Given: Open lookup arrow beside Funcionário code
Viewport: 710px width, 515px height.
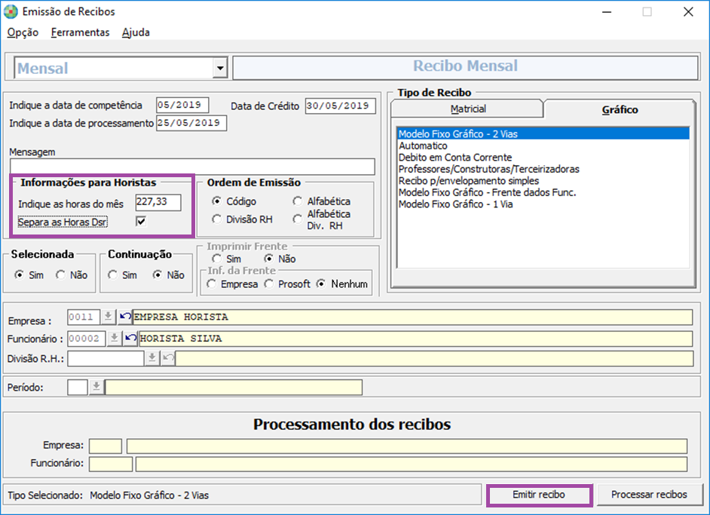Looking at the screenshot, I should (x=114, y=338).
